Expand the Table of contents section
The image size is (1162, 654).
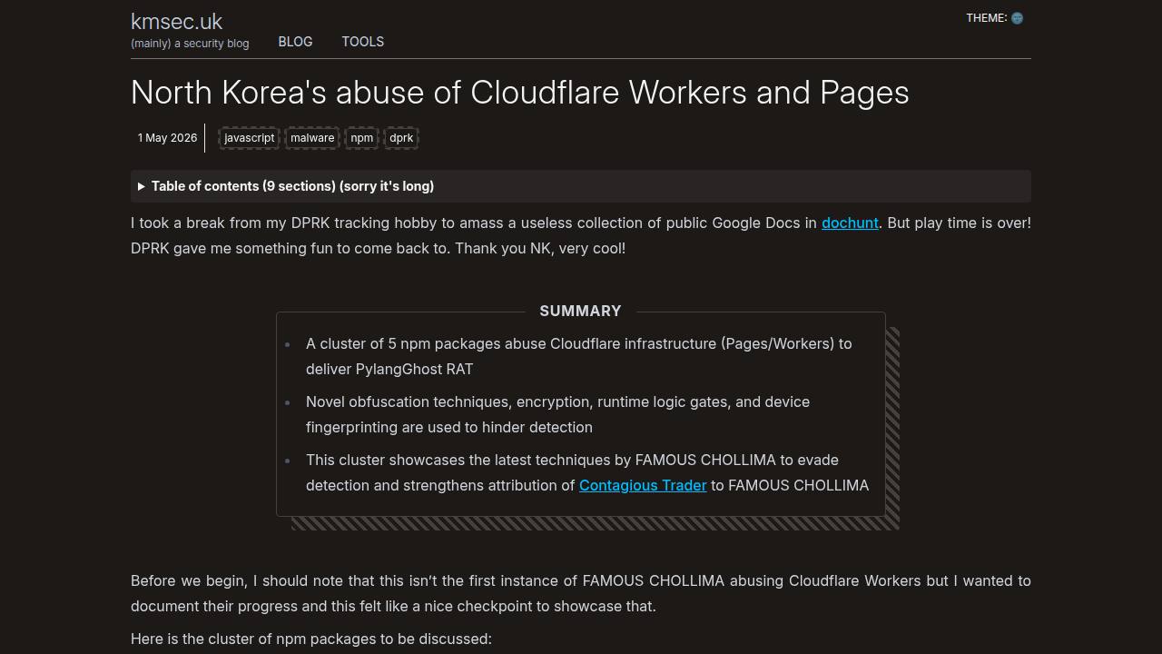[581, 186]
